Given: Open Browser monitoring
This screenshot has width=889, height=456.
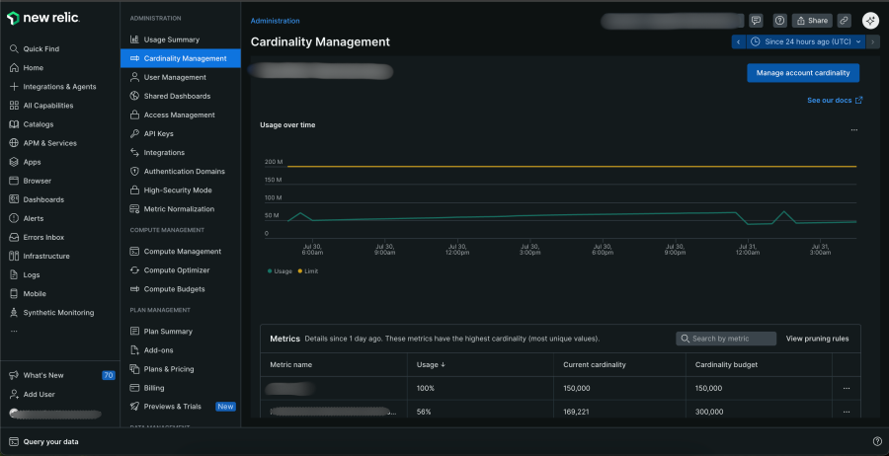Looking at the screenshot, I should [x=31, y=181].
